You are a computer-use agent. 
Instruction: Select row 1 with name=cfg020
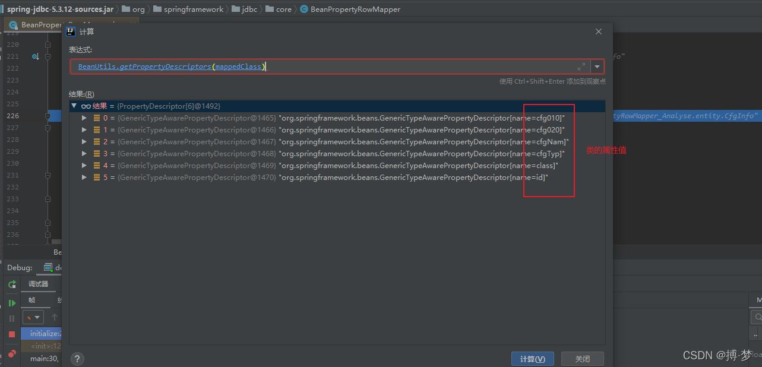tap(337, 130)
